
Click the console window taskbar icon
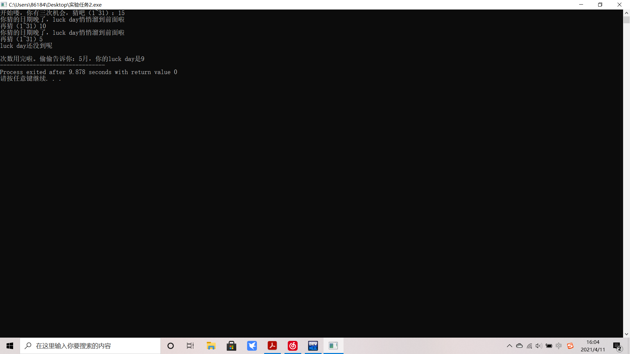(x=333, y=346)
